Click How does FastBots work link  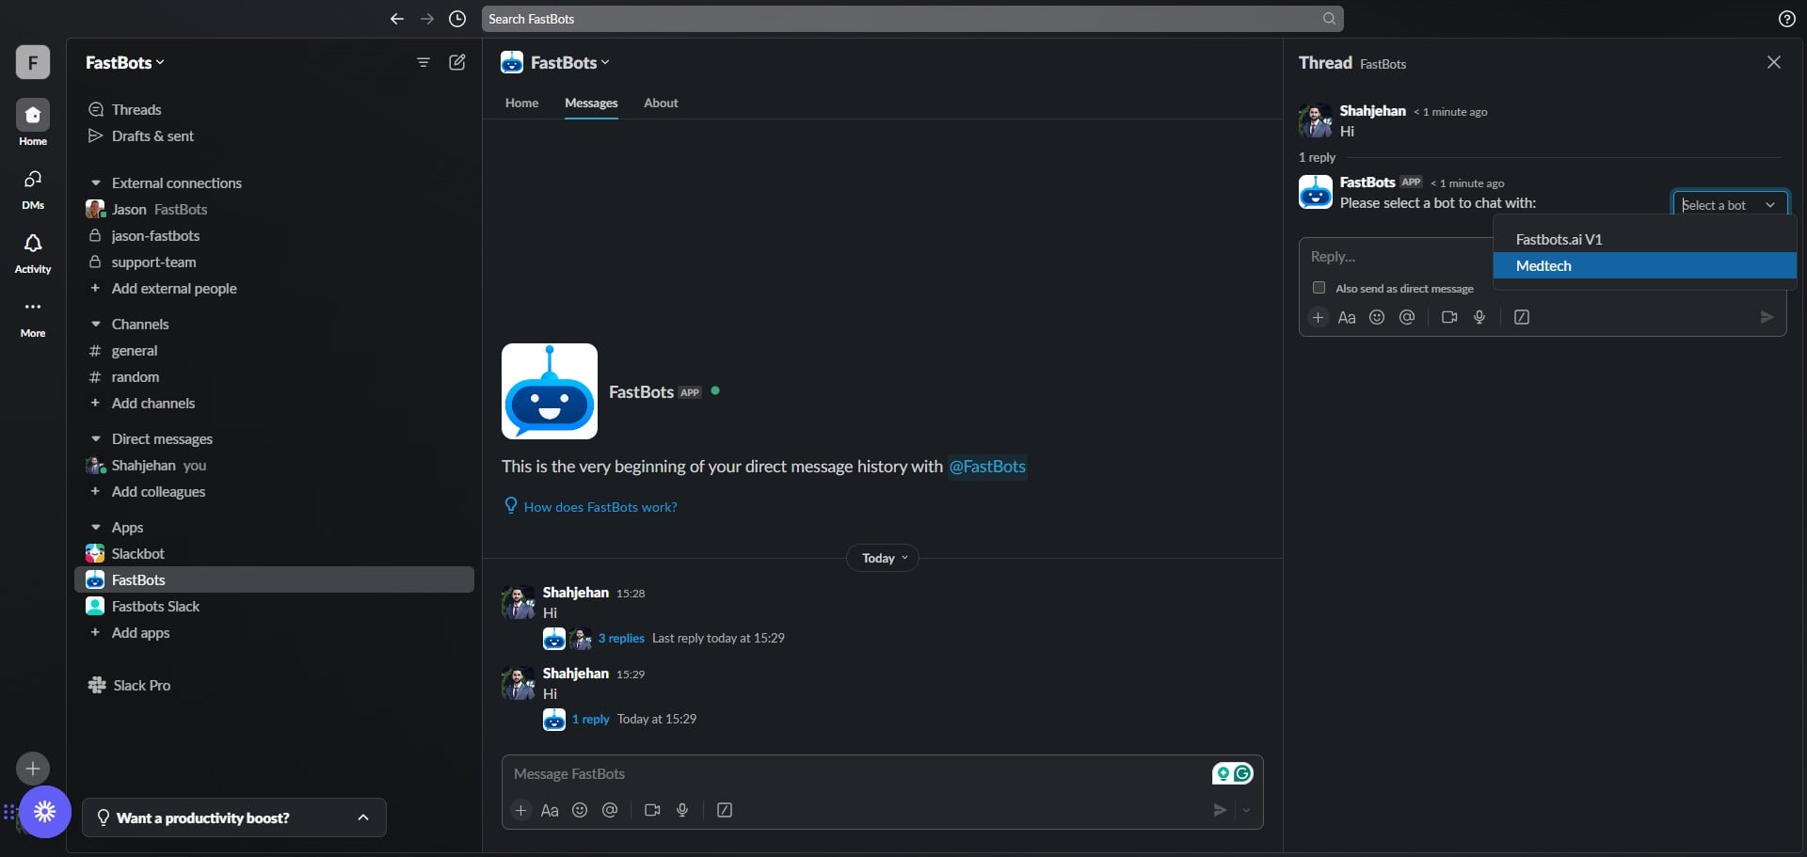(x=600, y=507)
